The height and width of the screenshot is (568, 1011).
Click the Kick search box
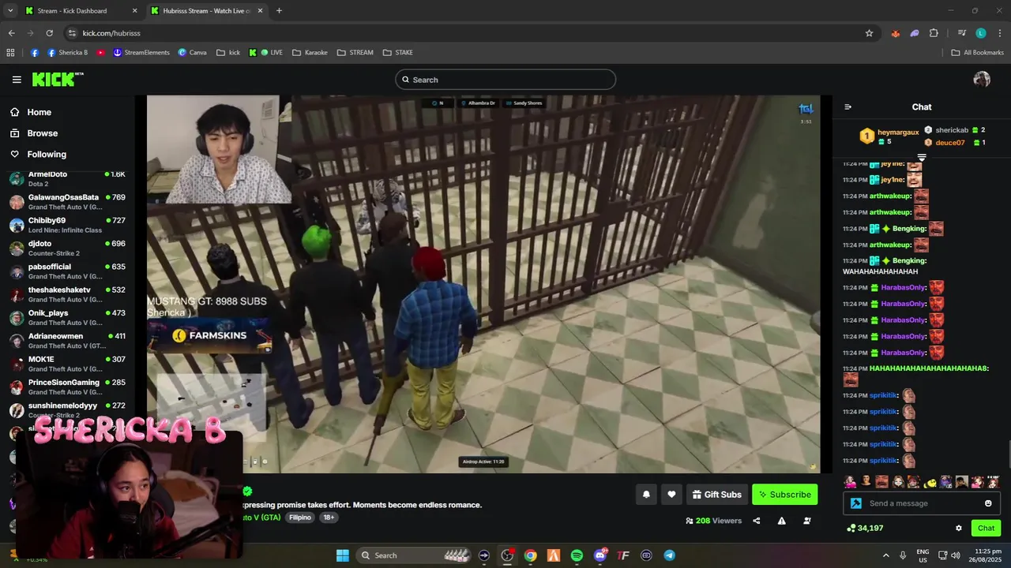pos(505,80)
